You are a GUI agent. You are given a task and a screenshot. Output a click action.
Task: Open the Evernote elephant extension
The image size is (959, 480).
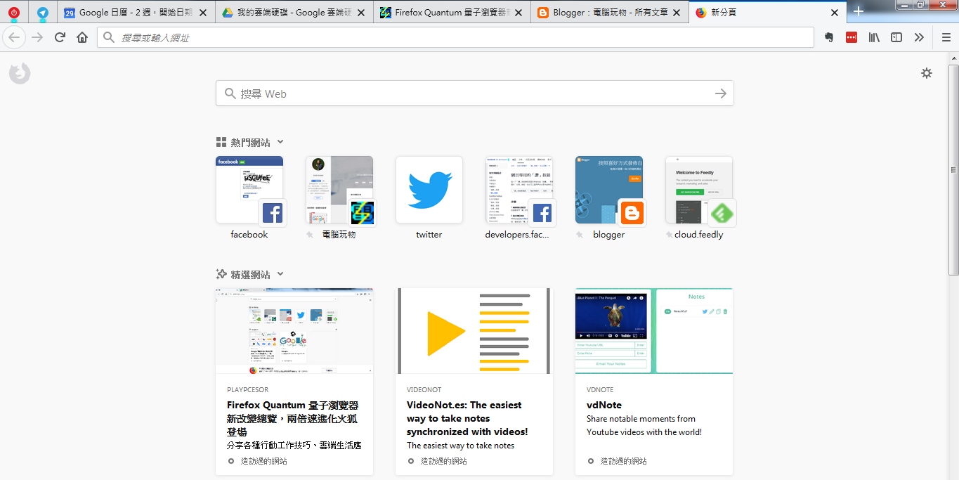tap(829, 37)
